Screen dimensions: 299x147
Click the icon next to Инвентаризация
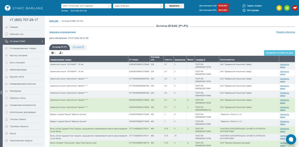click(6, 70)
